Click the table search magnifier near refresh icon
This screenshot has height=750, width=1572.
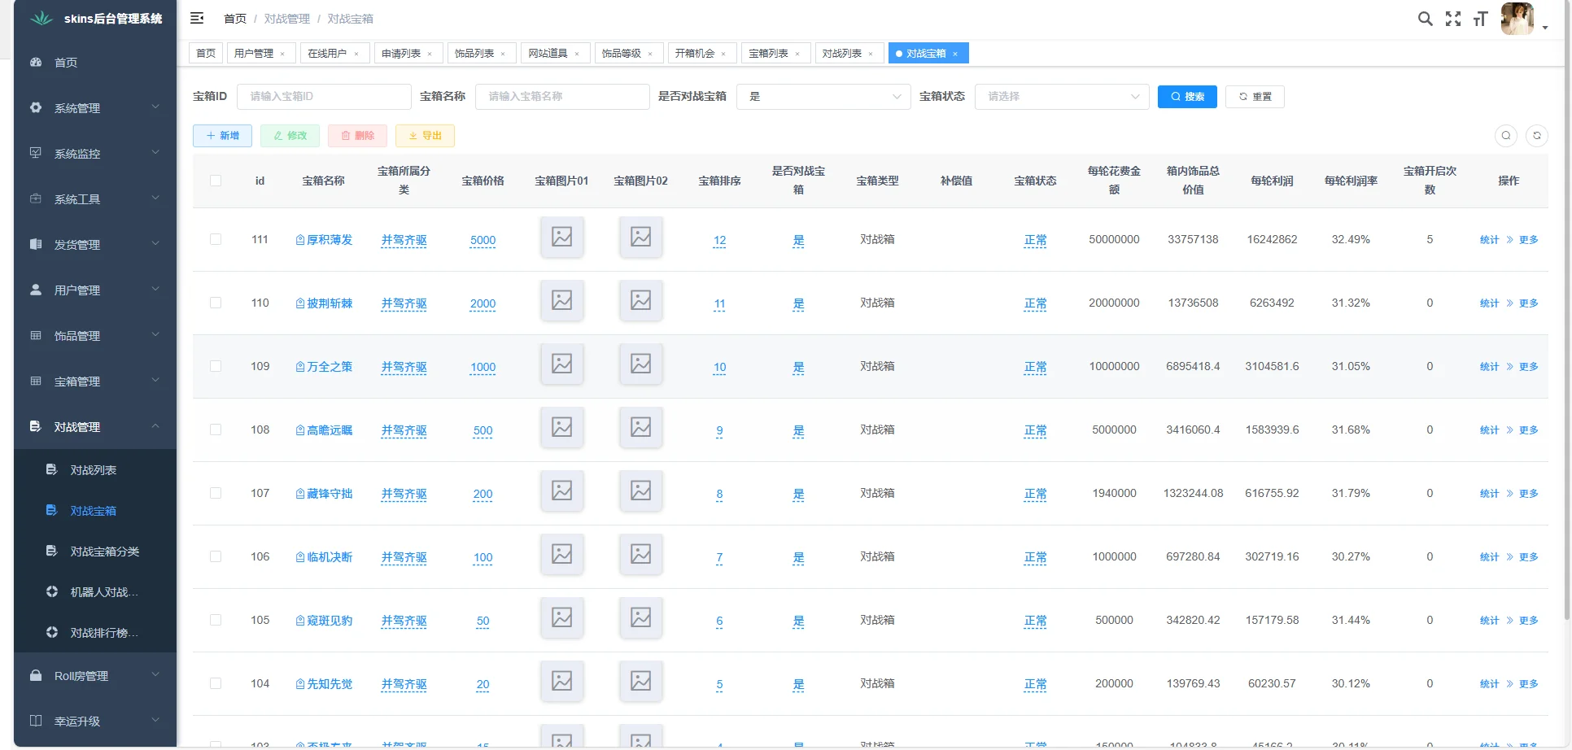1506,136
